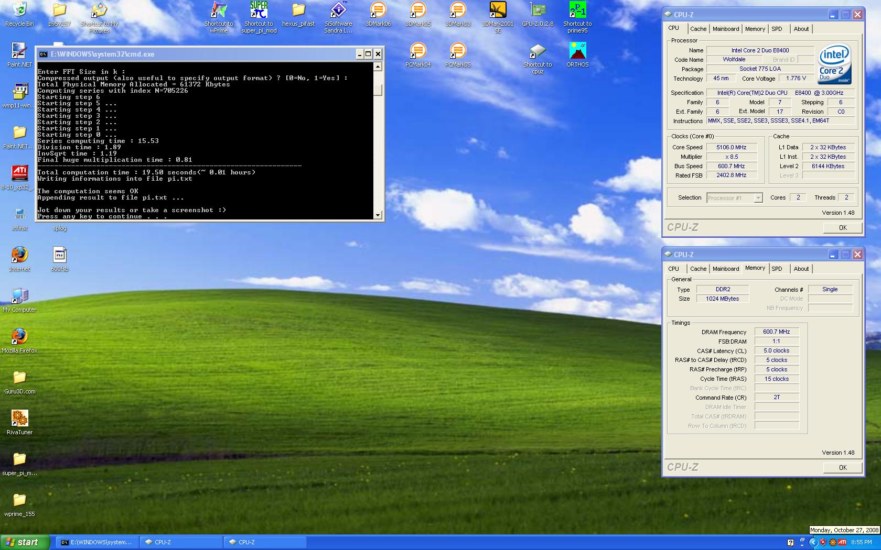The width and height of the screenshot is (881, 550).
Task: Open Cache tab in upper CPU-Z window
Action: 698,29
